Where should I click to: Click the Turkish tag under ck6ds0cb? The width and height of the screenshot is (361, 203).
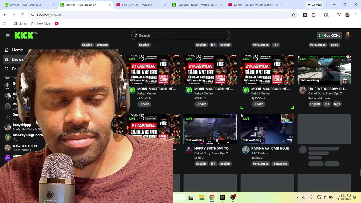[x=144, y=104]
